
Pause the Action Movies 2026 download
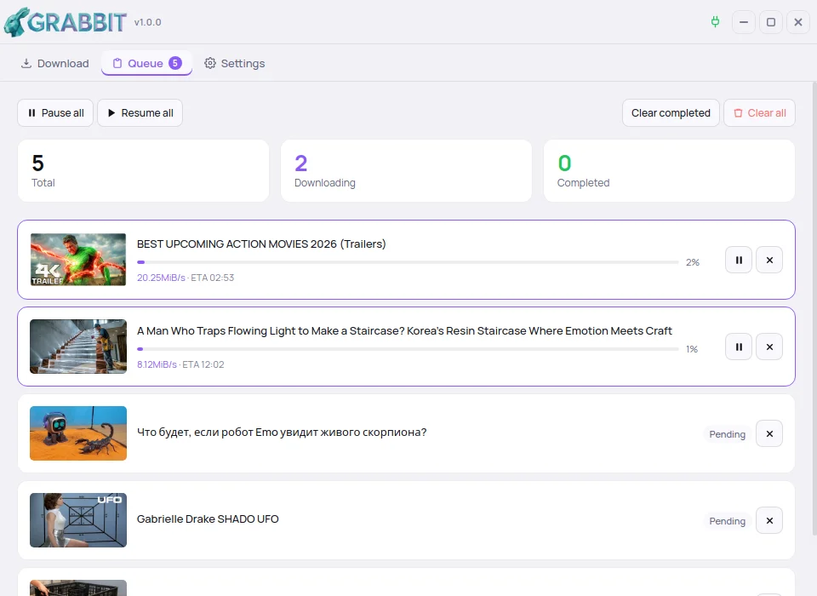739,260
